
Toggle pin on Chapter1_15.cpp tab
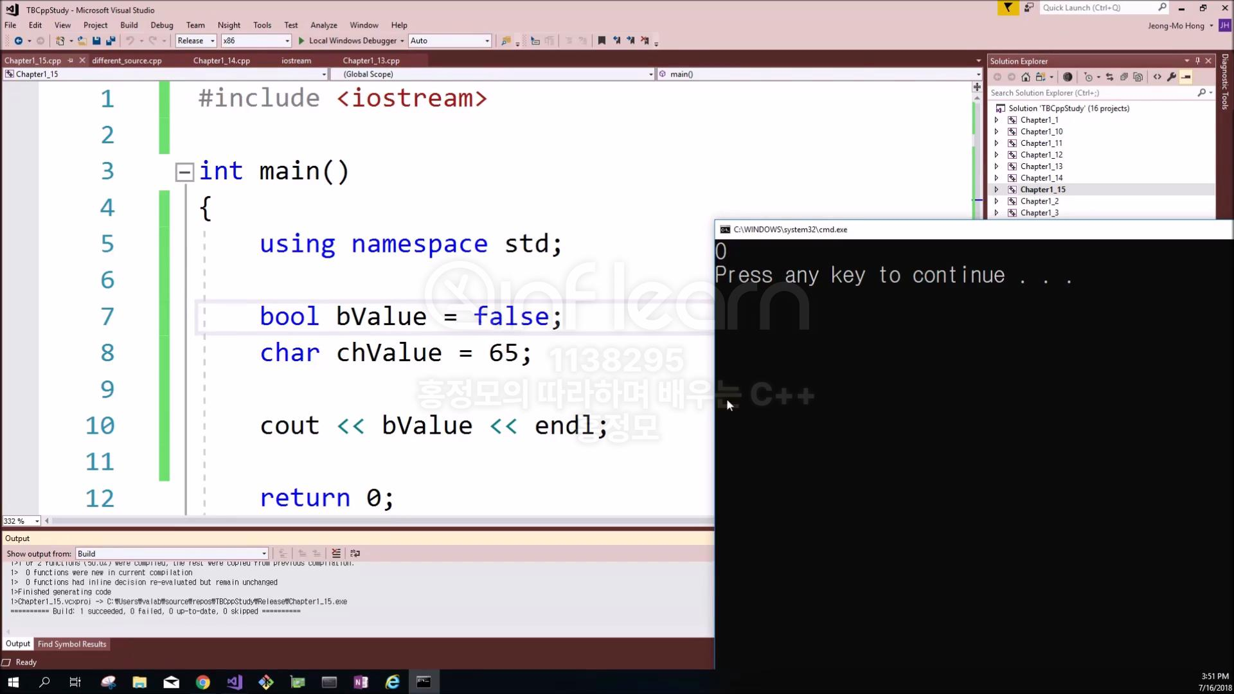[71, 60]
